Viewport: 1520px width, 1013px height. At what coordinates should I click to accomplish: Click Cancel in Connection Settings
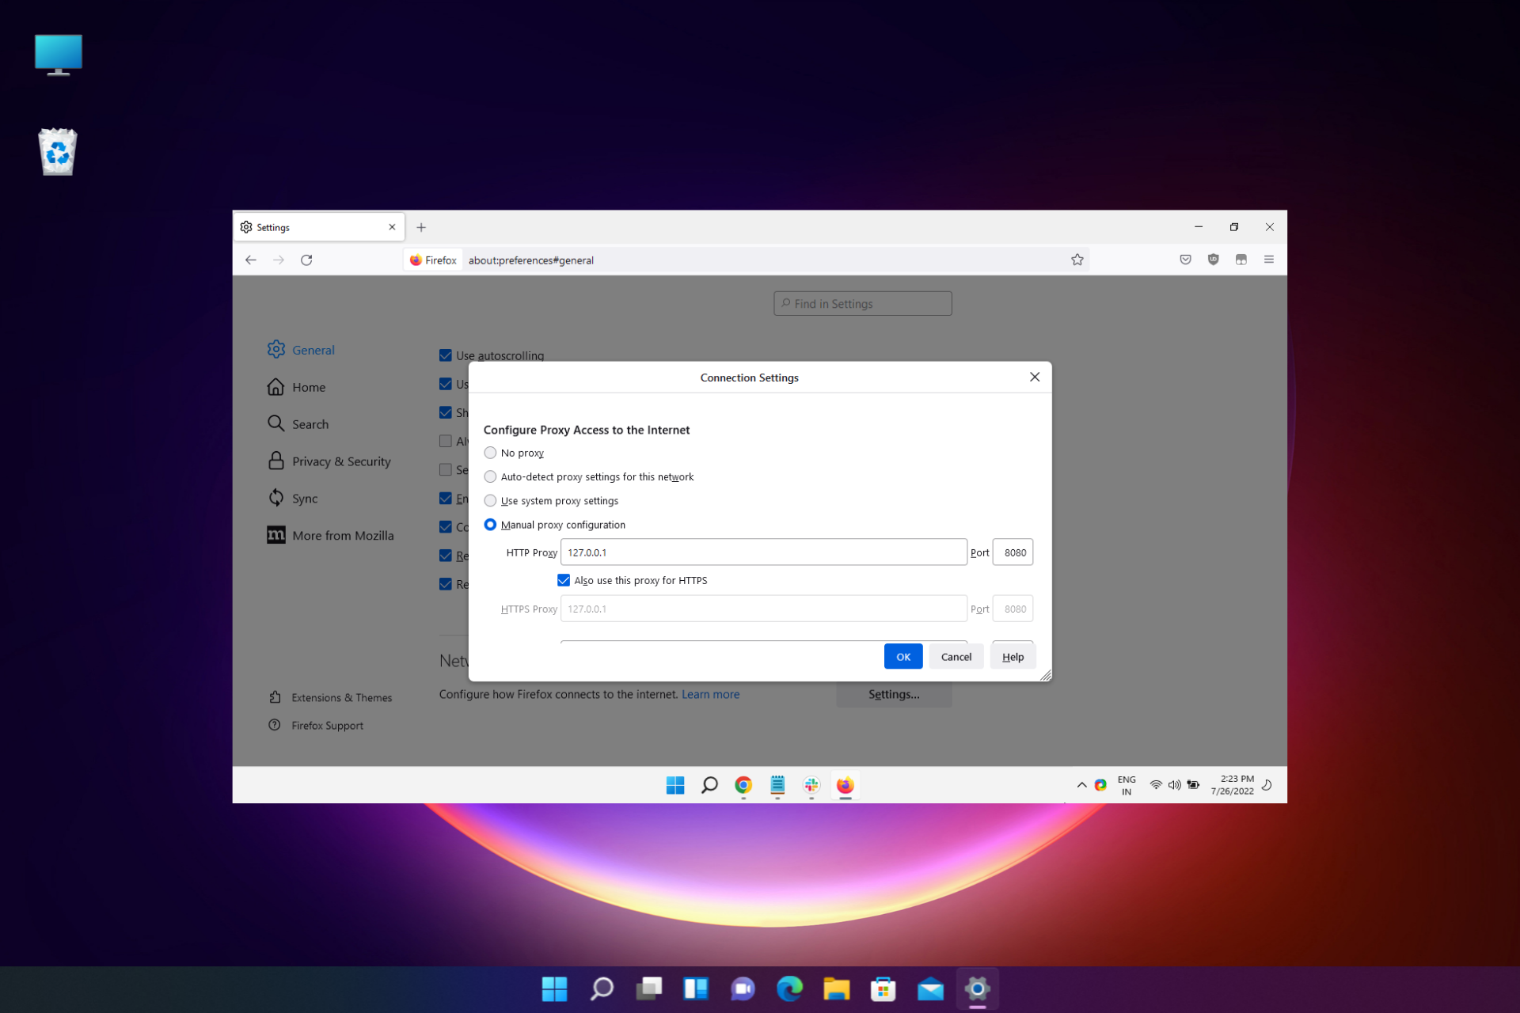[x=956, y=657]
